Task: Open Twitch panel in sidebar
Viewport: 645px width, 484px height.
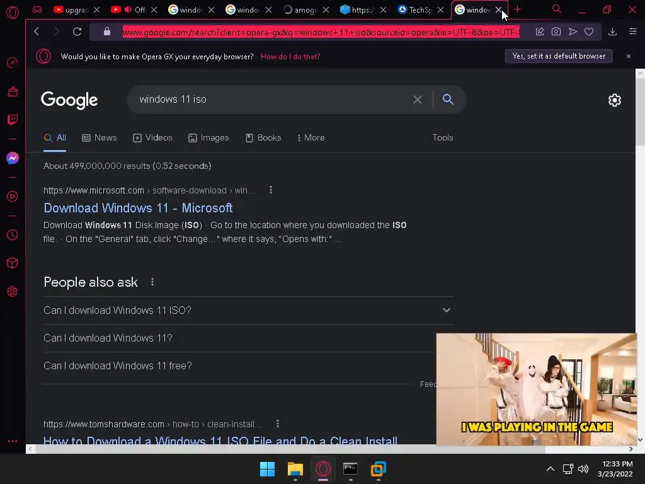Action: [13, 120]
